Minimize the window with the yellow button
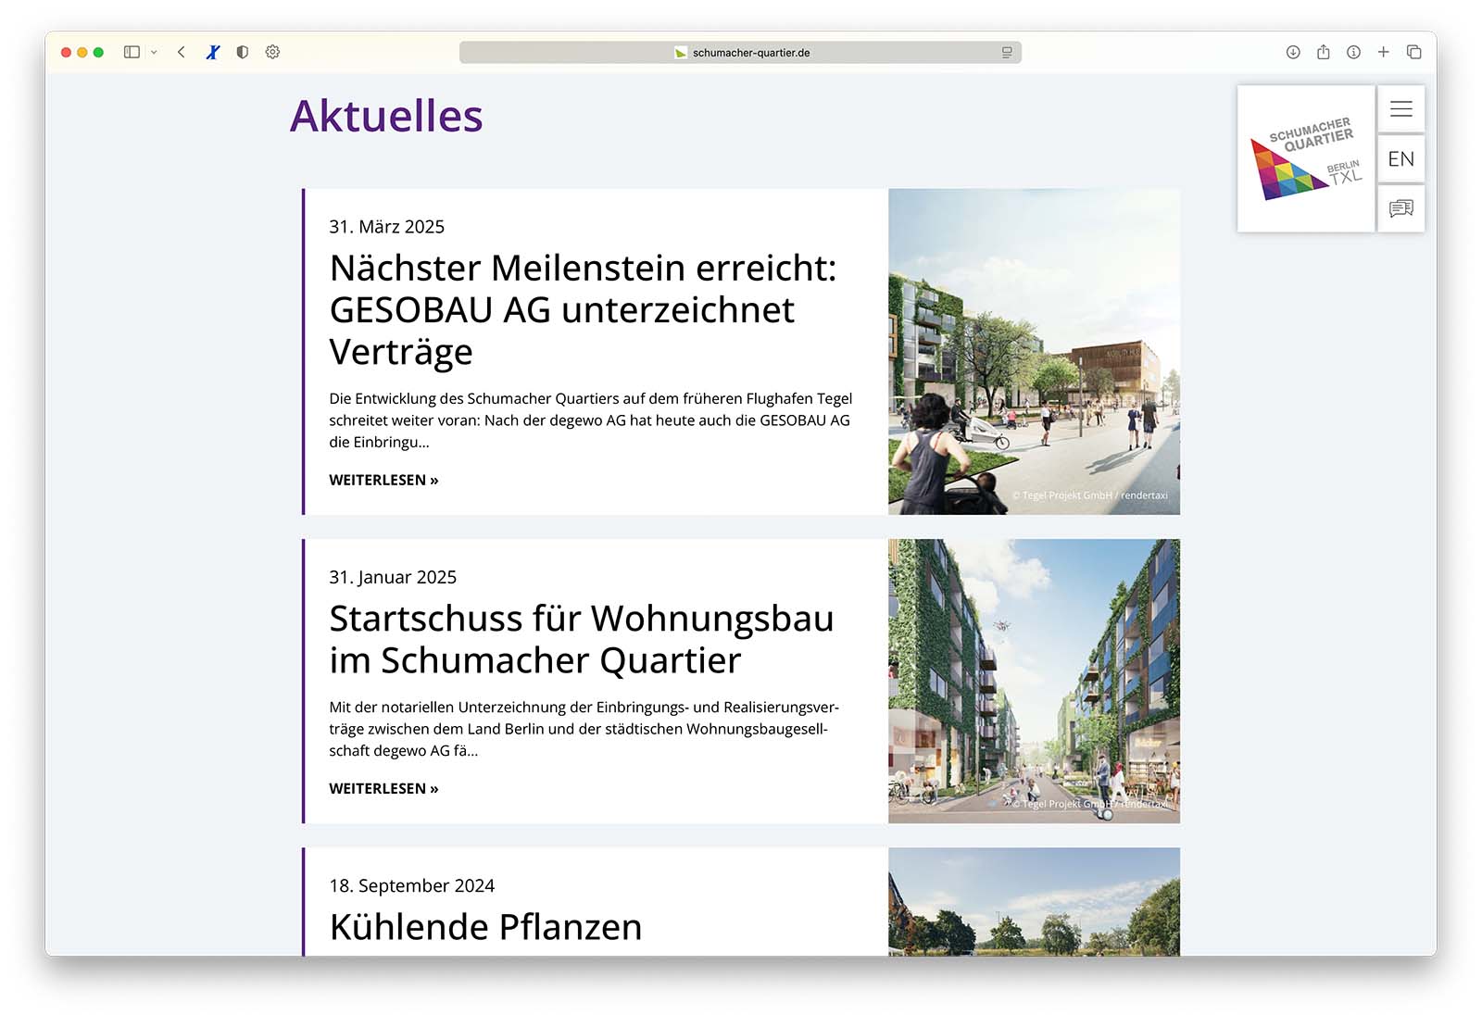1482x1015 pixels. point(82,52)
